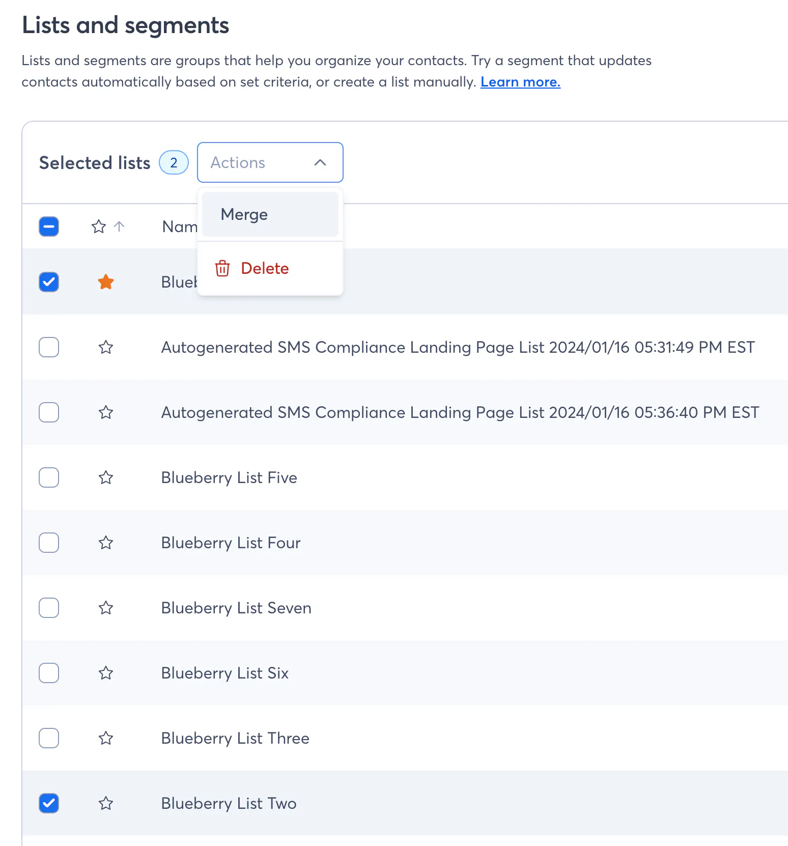Click the trash icon in Actions menu

(x=222, y=268)
